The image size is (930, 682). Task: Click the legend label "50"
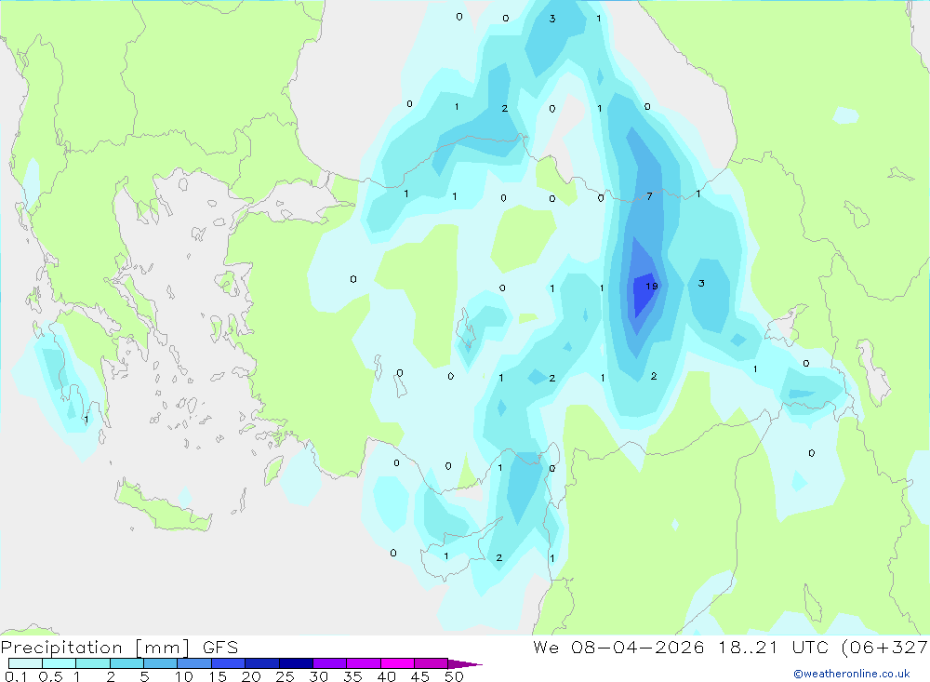coord(454,676)
